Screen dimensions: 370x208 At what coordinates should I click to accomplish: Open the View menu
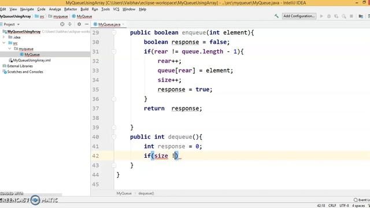click(13, 9)
